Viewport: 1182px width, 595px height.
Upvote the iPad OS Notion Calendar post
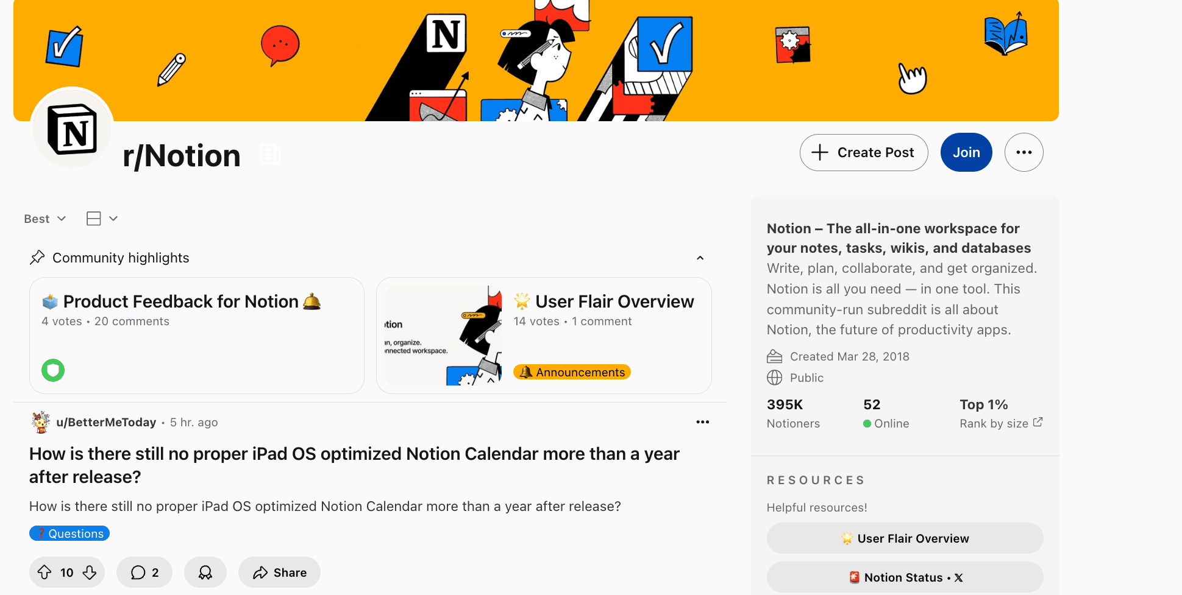(x=45, y=572)
